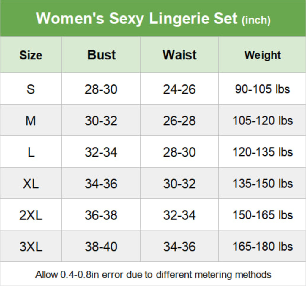Click the Weight column header

[x=263, y=55]
